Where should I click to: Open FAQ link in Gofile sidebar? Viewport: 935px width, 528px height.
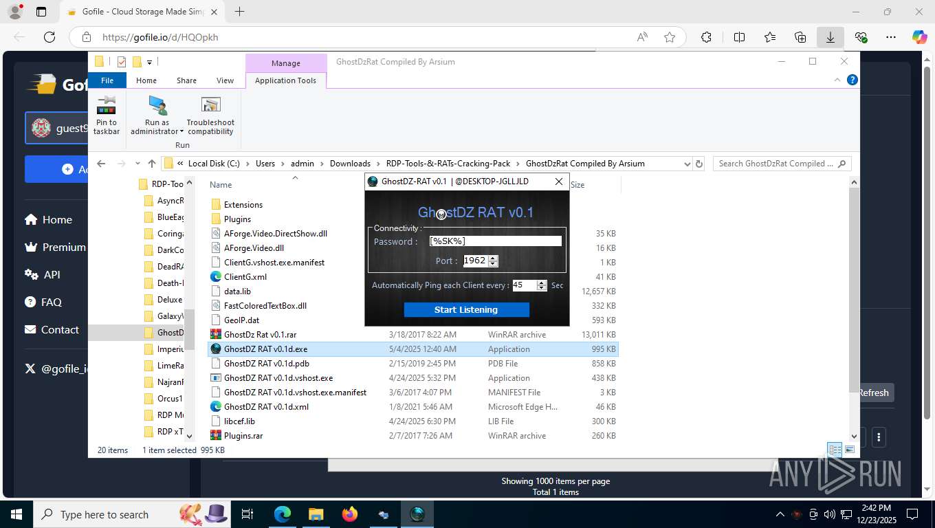click(43, 302)
